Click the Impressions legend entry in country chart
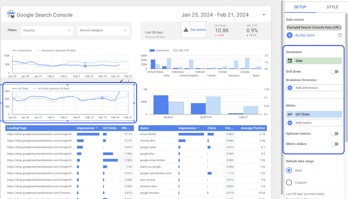 [x=159, y=51]
